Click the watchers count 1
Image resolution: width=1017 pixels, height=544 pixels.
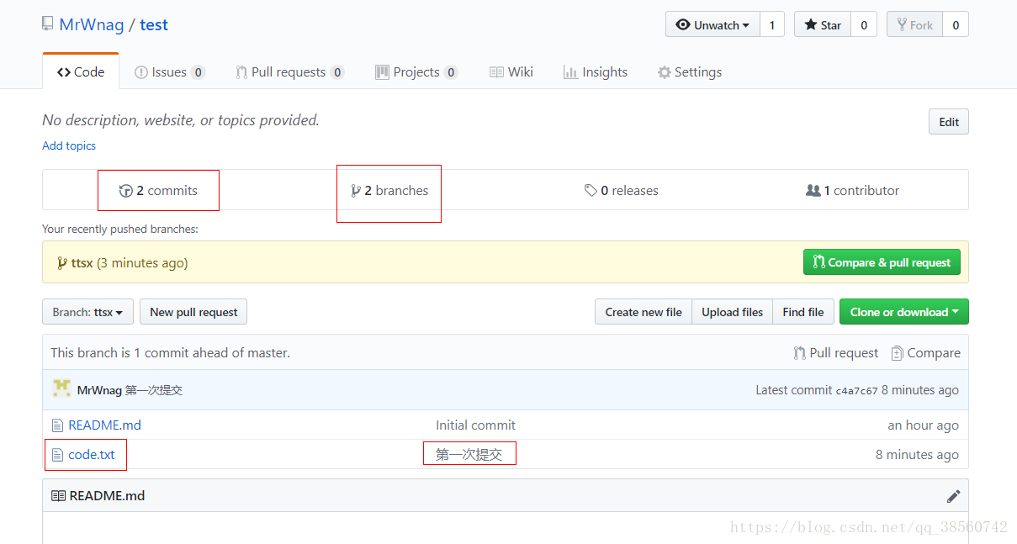tap(772, 24)
